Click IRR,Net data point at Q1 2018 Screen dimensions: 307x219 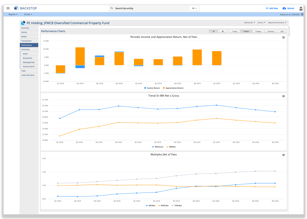coord(60,136)
